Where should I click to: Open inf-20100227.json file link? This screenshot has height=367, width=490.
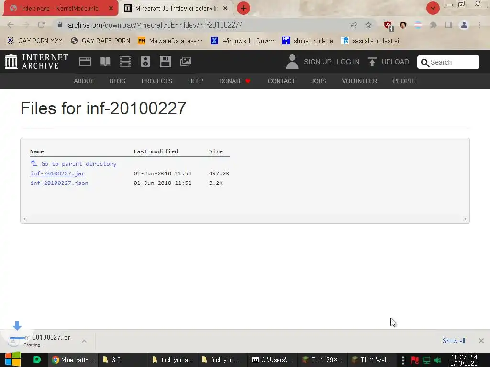[59, 183]
